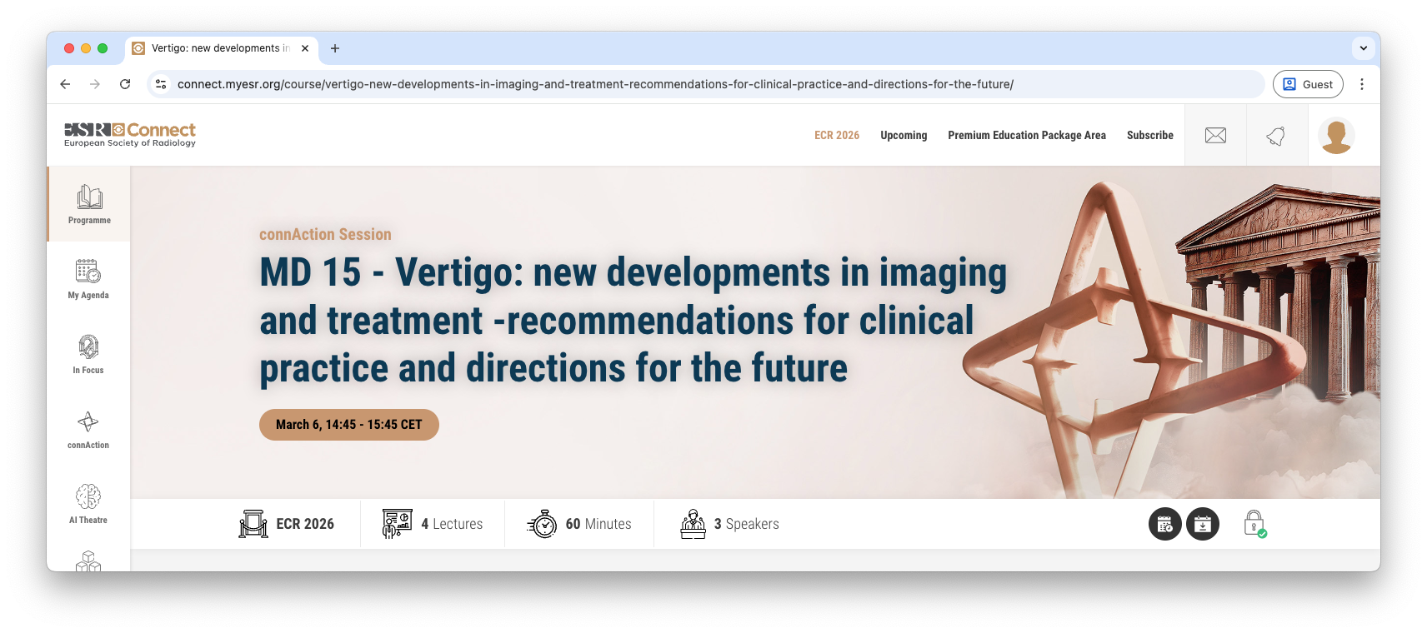
Task: Open the connAction sidebar item
Action: coord(88,429)
